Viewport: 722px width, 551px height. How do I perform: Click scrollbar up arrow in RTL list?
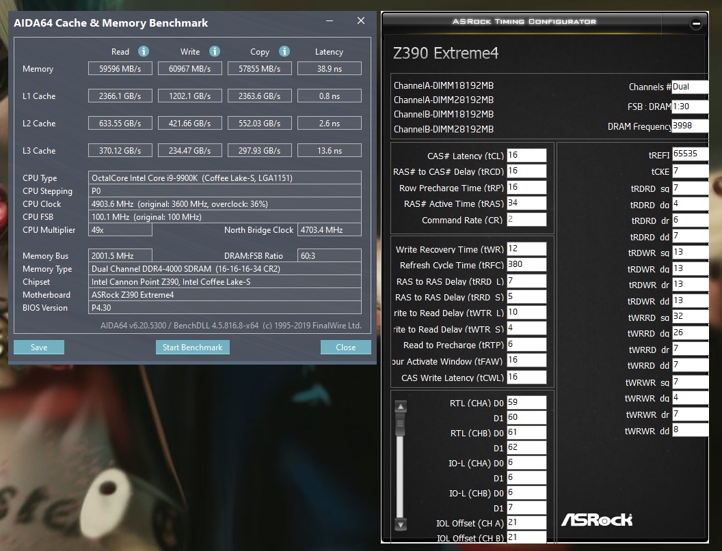401,406
